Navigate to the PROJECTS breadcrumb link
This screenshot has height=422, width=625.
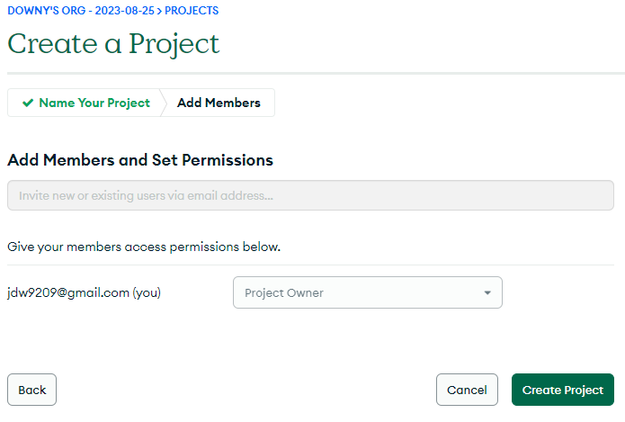(192, 11)
